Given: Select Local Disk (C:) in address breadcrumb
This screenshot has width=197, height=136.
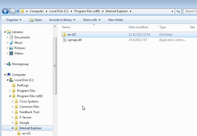Looking at the screenshot, I should point(59,11).
